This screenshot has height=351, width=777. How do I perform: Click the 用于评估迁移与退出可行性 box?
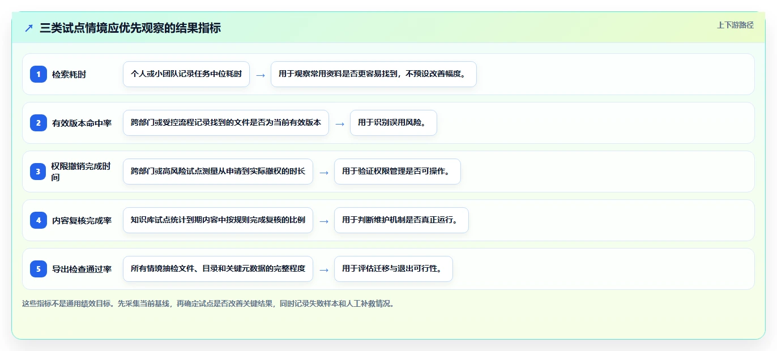point(394,269)
